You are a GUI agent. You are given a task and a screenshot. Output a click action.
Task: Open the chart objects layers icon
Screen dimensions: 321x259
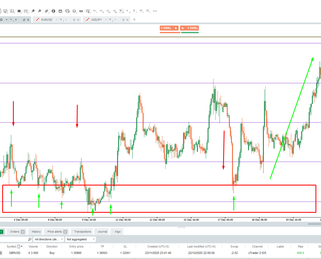(x=74, y=11)
